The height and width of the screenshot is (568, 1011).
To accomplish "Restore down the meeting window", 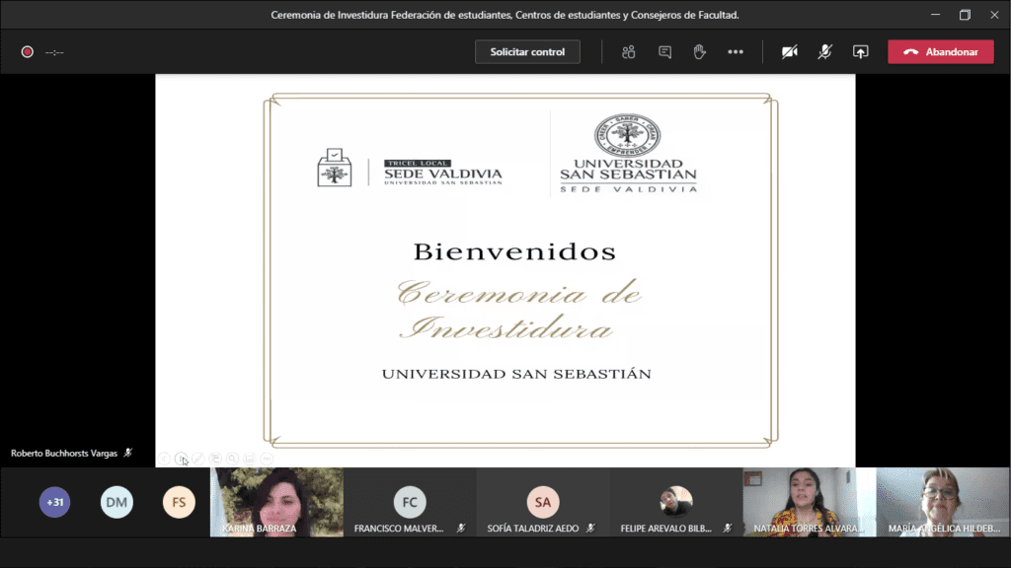I will (965, 14).
